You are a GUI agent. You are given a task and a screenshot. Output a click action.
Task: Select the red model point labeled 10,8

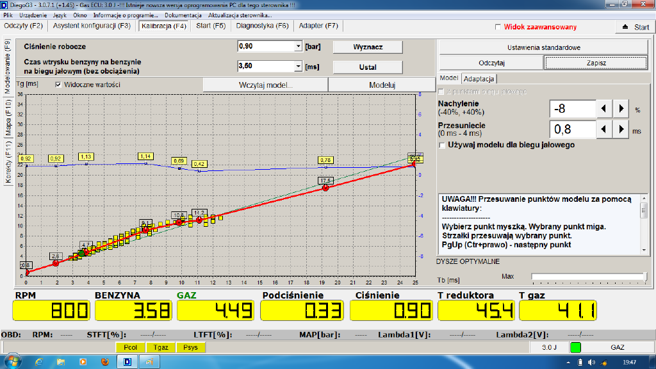point(179,222)
